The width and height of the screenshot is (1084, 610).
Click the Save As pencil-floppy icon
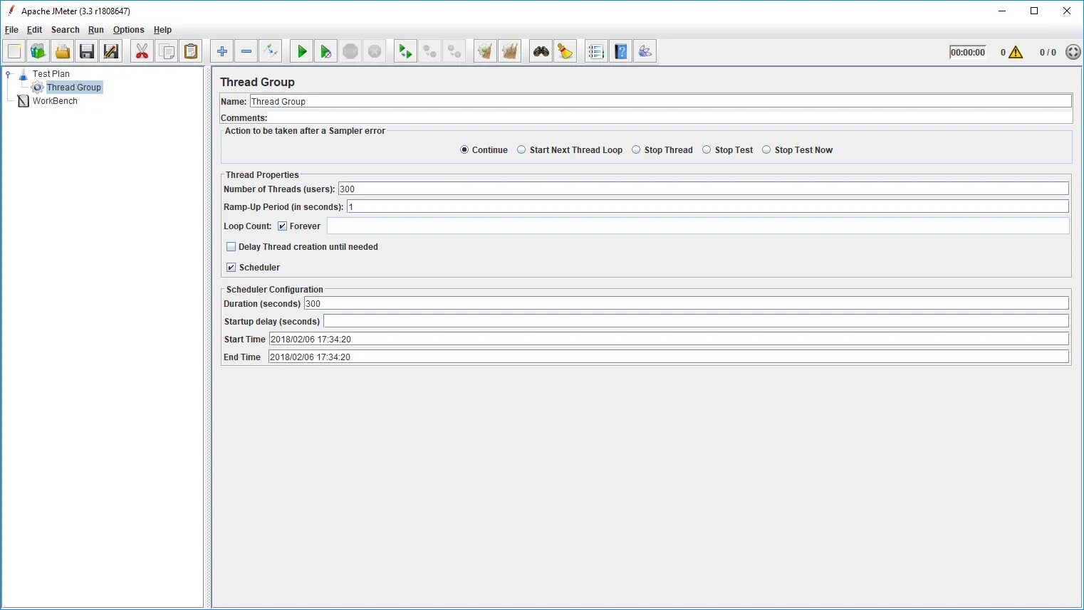pos(111,51)
